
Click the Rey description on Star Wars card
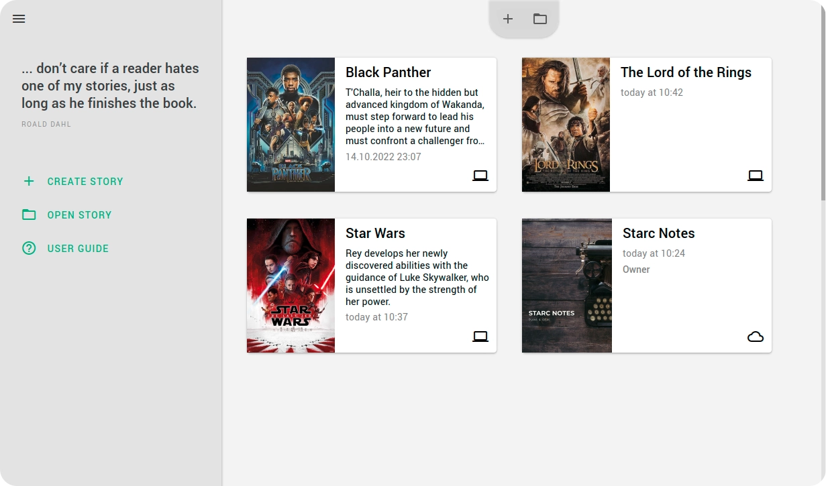pyautogui.click(x=417, y=278)
